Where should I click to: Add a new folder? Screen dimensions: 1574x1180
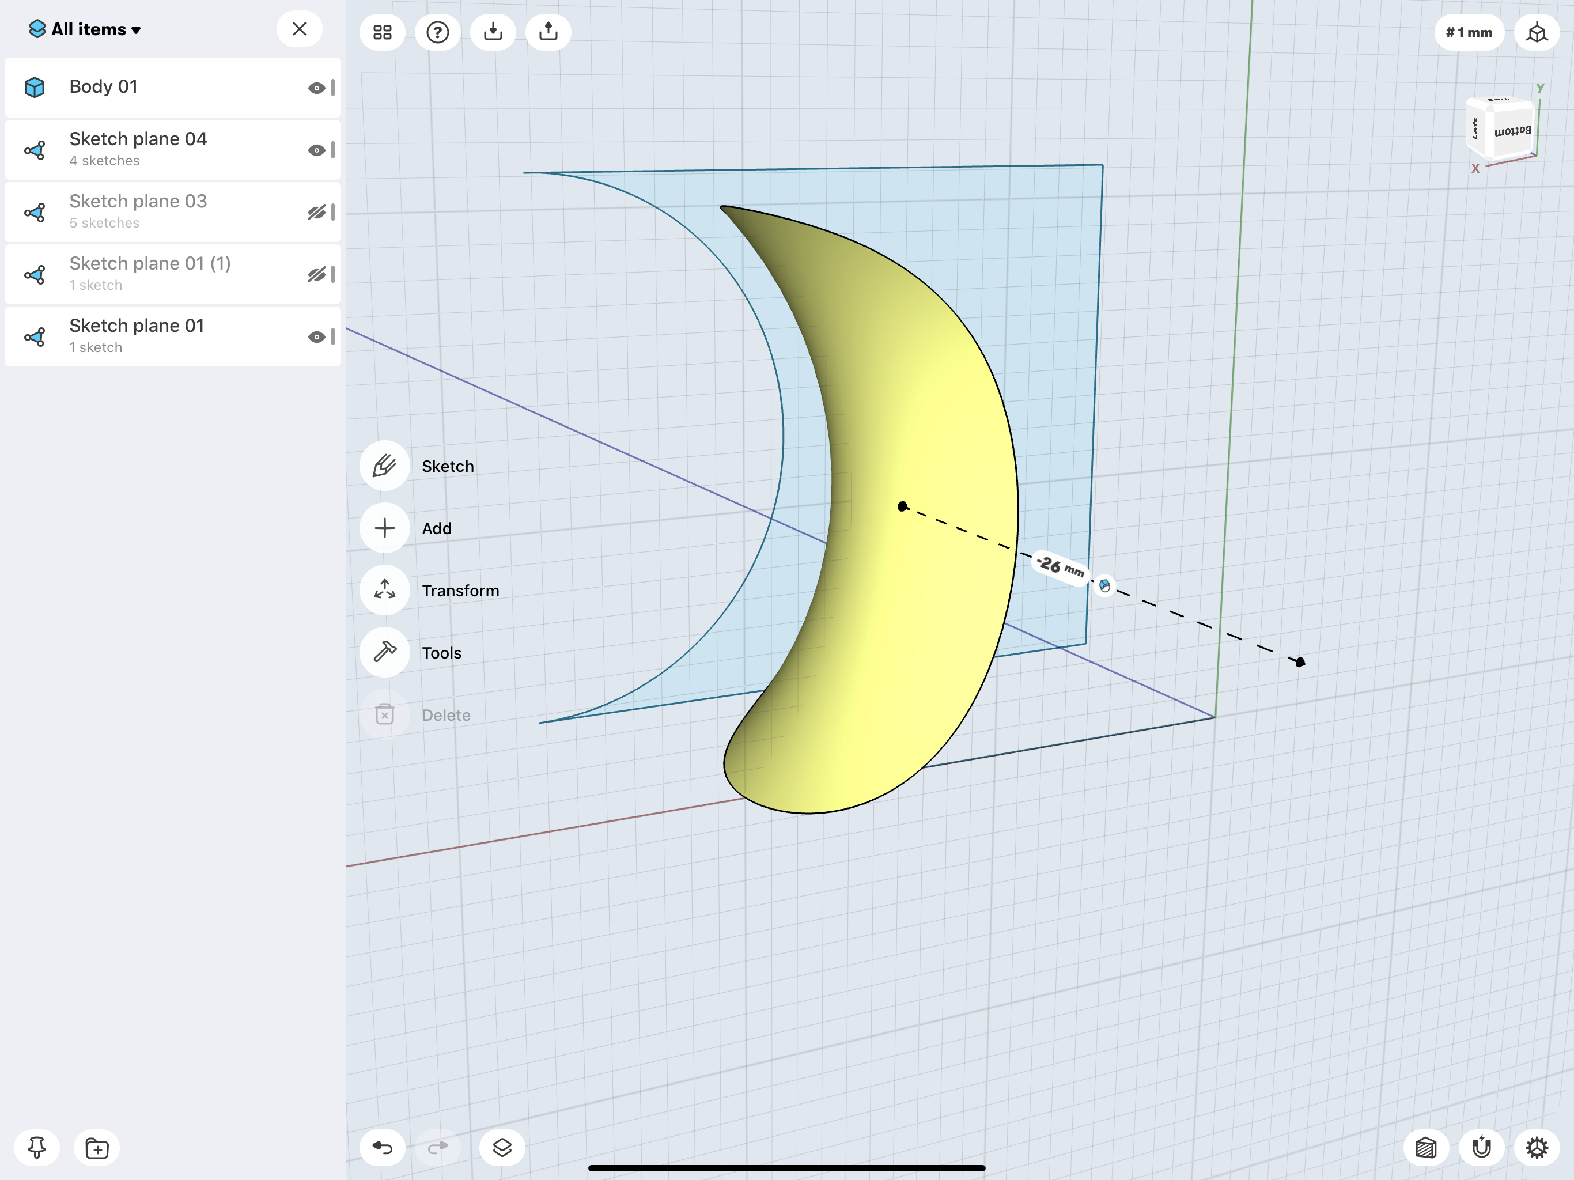click(97, 1147)
